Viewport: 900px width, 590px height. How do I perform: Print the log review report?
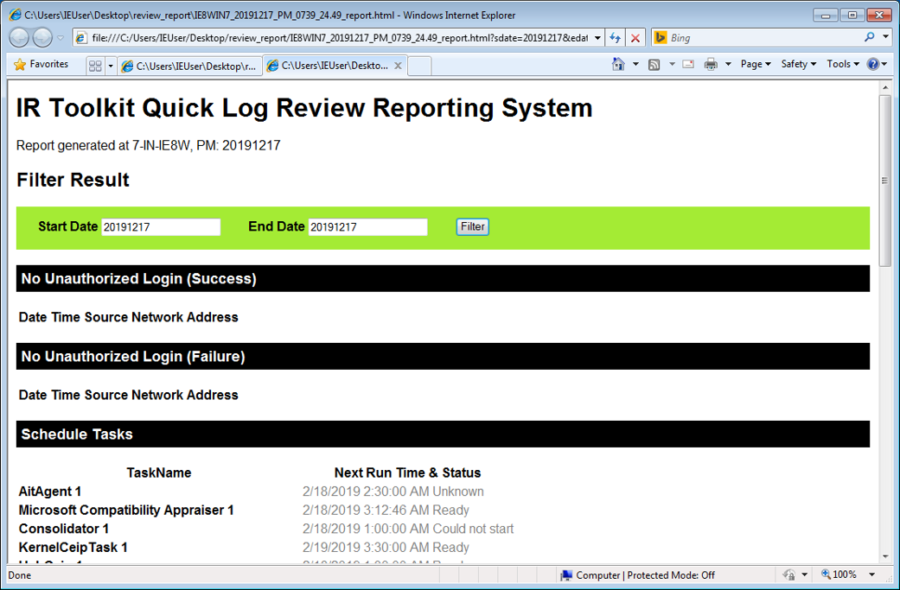[x=711, y=64]
